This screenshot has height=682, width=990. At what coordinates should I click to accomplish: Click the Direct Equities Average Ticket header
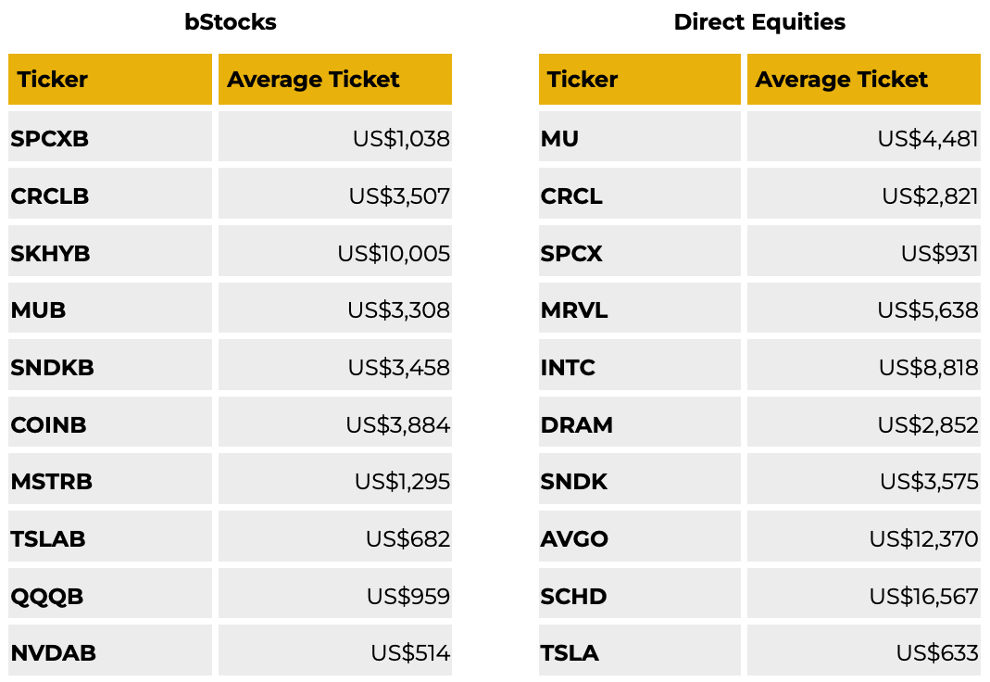[x=864, y=79]
